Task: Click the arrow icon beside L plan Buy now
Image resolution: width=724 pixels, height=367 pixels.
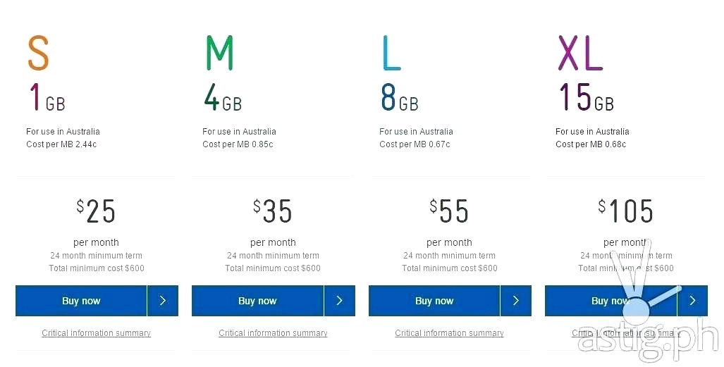Action: [516, 301]
